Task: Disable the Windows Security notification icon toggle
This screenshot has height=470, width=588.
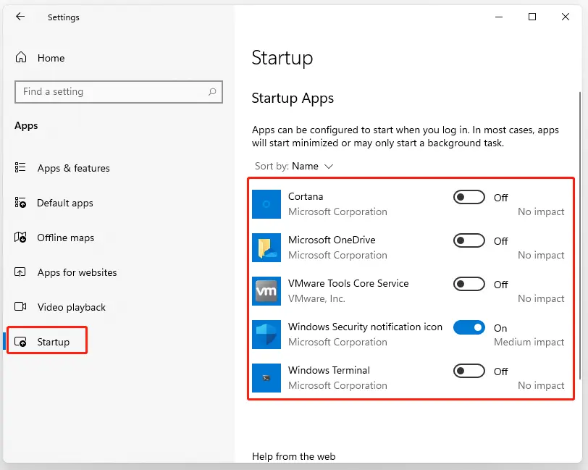Action: click(x=469, y=327)
